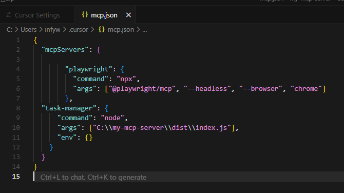Click the closing yellow brace on line 14
Image resolution: width=344 pixels, height=193 pixels.
pyautogui.click(x=35, y=167)
